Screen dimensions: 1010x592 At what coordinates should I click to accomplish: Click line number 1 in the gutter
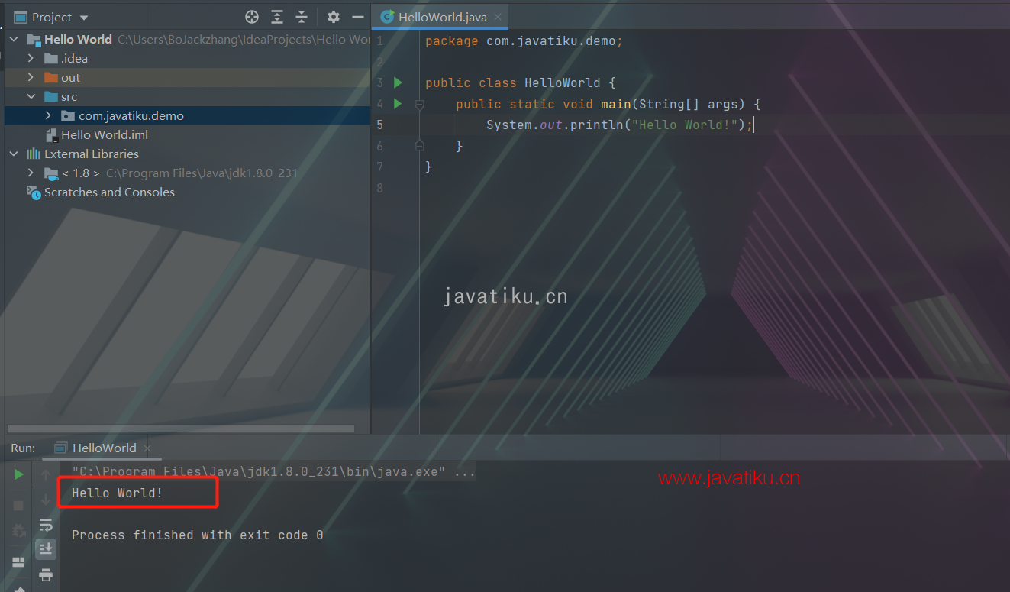379,40
